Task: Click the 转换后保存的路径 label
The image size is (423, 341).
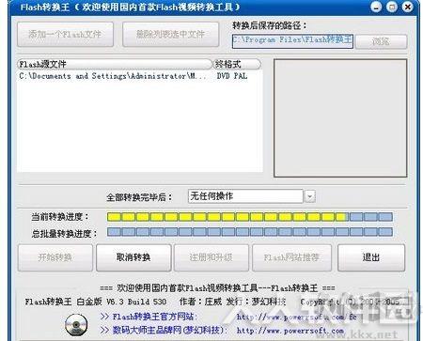Action: point(270,25)
